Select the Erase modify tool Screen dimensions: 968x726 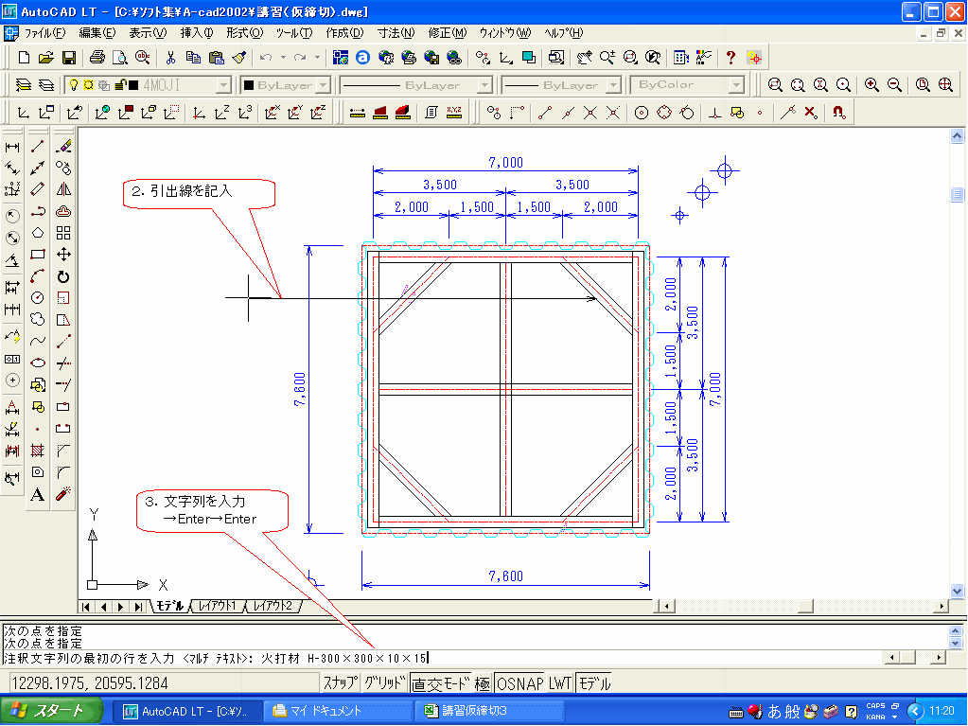coord(63,147)
